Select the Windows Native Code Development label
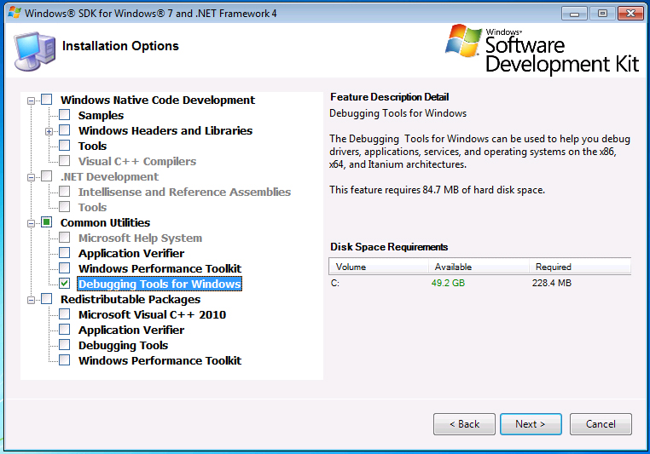Image resolution: width=650 pixels, height=454 pixels. click(x=158, y=101)
